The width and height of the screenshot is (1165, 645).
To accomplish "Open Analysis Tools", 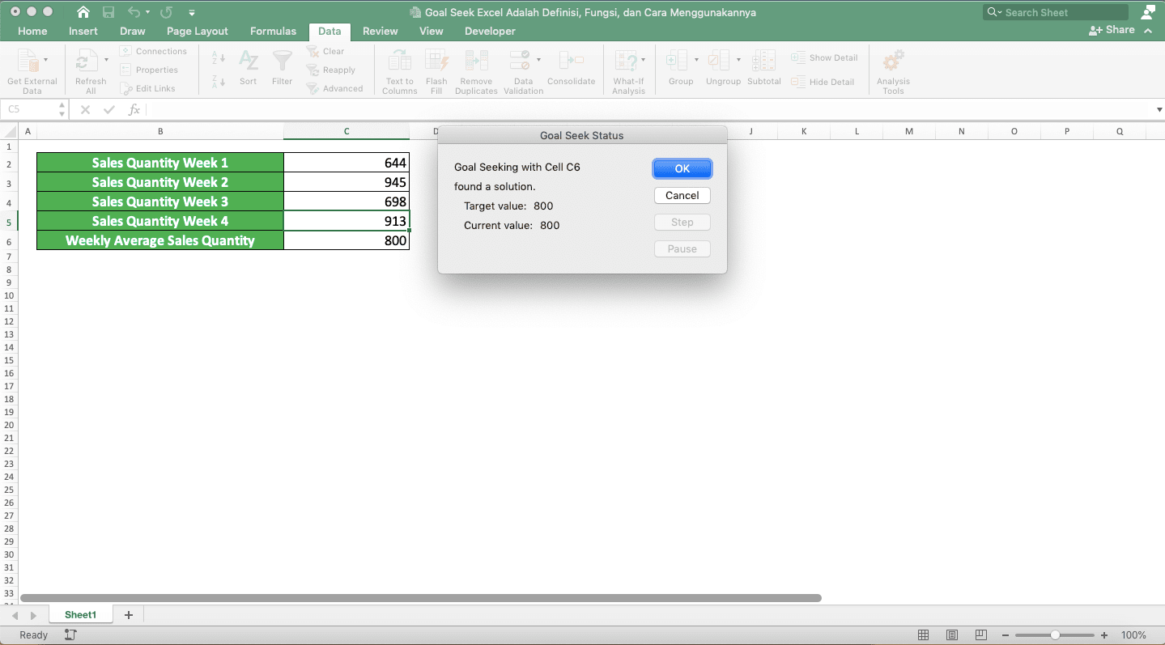I will pos(893,71).
